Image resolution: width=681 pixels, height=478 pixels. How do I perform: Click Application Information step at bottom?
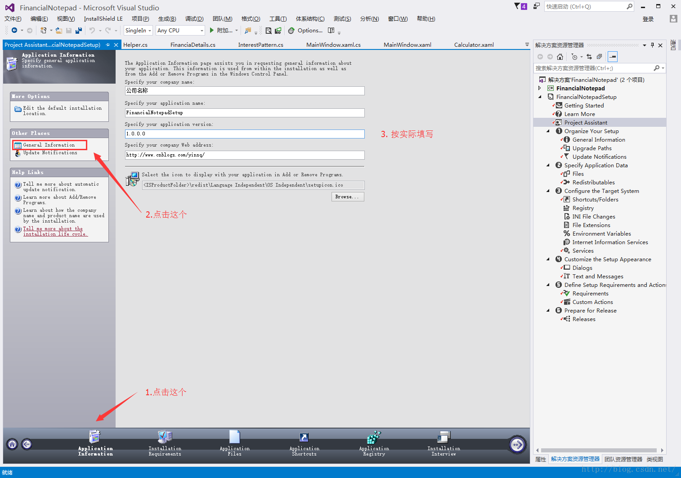95,443
